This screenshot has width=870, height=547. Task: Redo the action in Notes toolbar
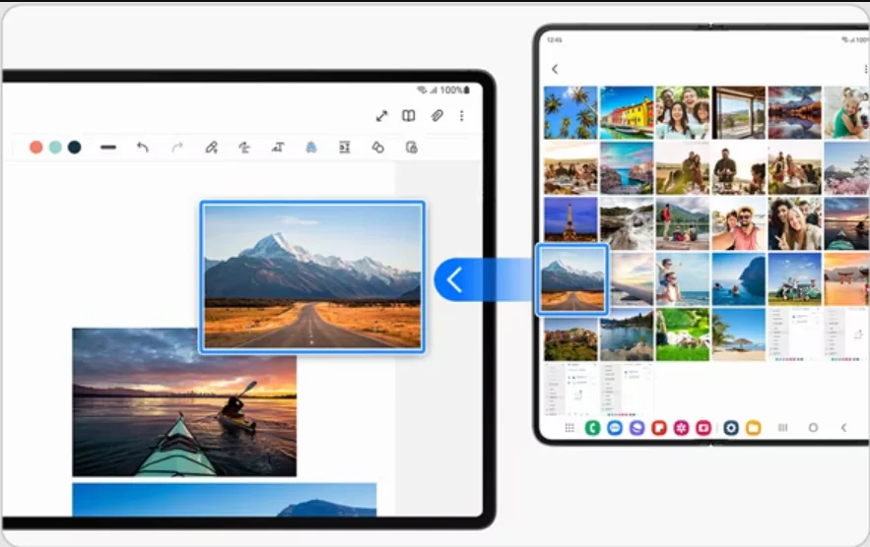177,148
